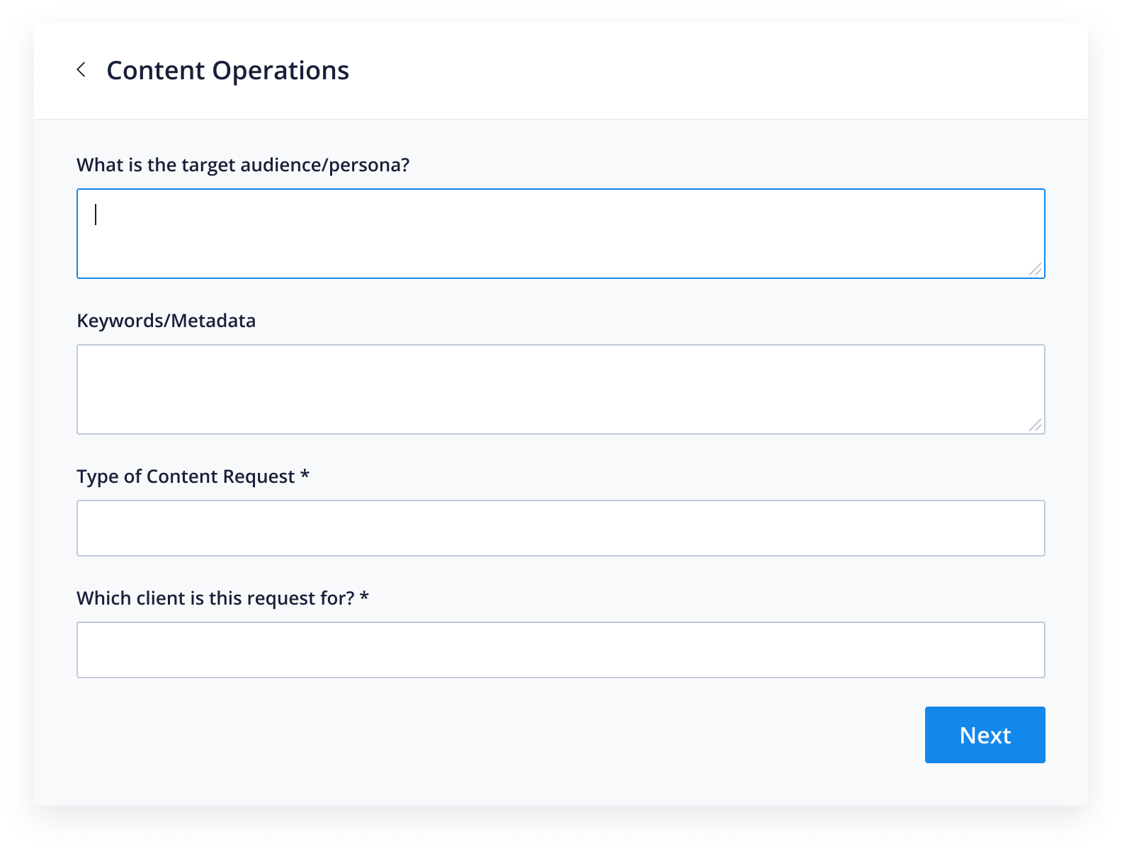This screenshot has height=851, width=1122.
Task: Click the back chevron beside Content Operations
Action: point(81,69)
